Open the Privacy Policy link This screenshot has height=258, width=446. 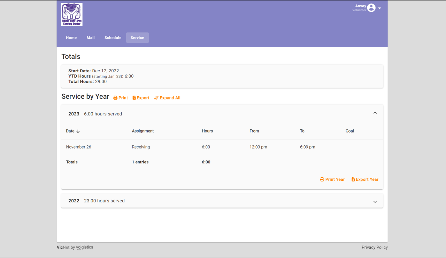tap(375, 247)
